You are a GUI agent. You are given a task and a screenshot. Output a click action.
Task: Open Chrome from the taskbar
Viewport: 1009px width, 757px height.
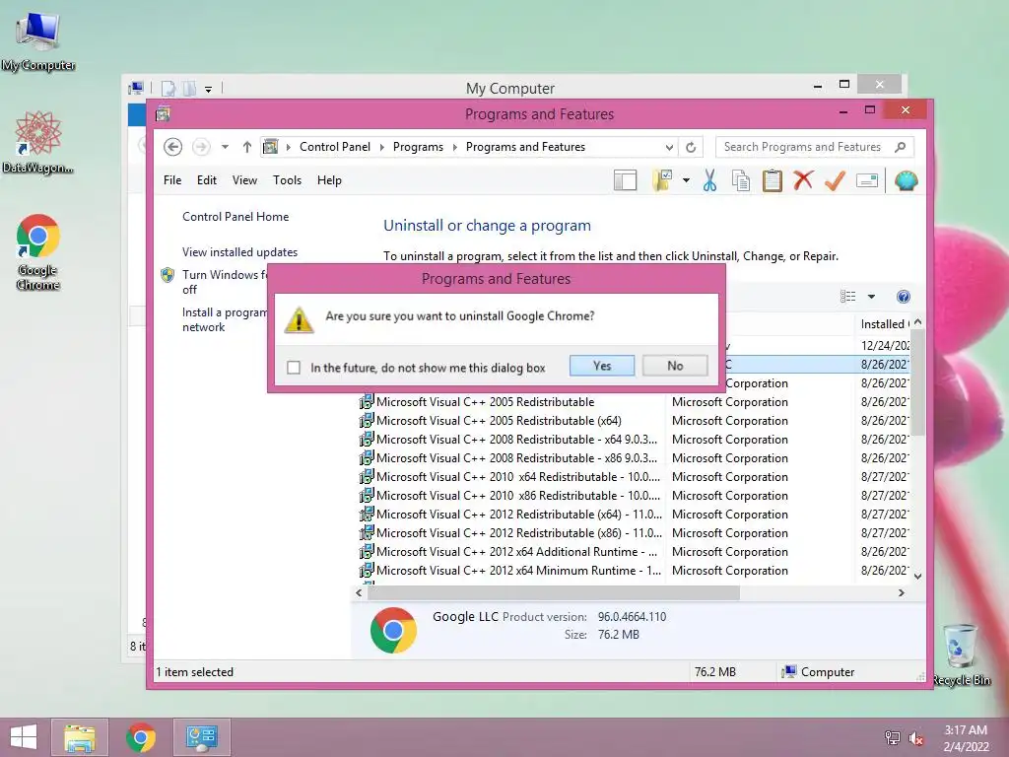(x=141, y=737)
